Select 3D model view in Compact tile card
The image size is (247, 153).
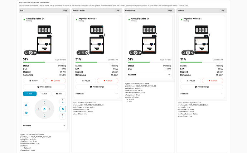[140, 53]
